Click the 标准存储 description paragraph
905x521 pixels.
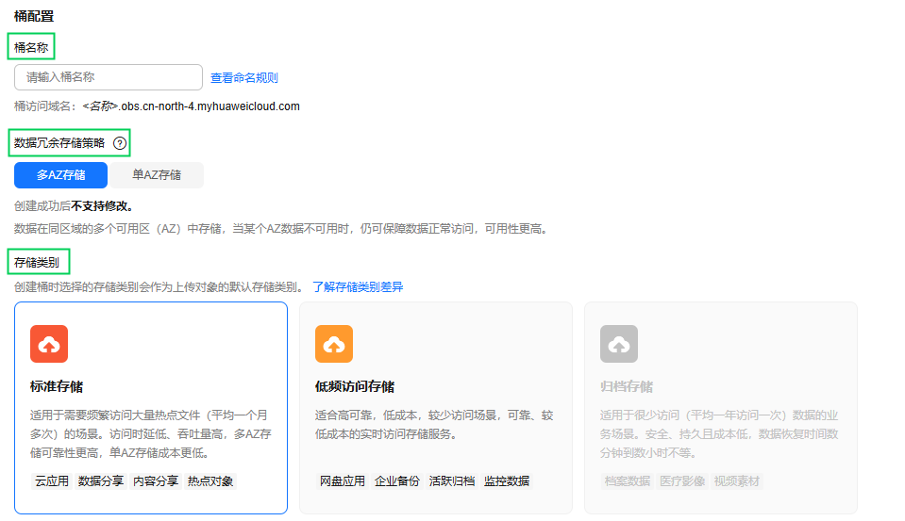click(x=151, y=434)
